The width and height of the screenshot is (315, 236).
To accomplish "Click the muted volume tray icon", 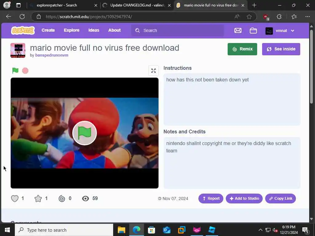I will pyautogui.click(x=275, y=230).
